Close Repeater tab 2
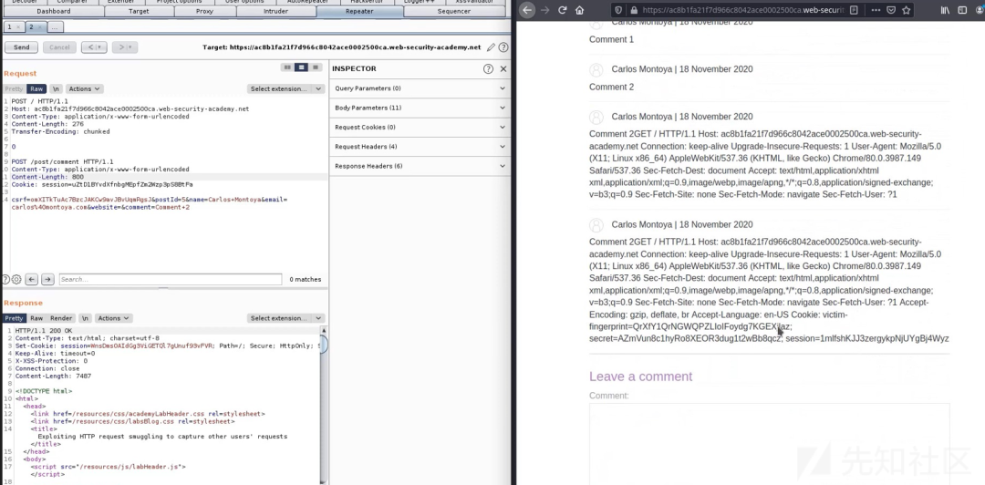 coord(39,27)
